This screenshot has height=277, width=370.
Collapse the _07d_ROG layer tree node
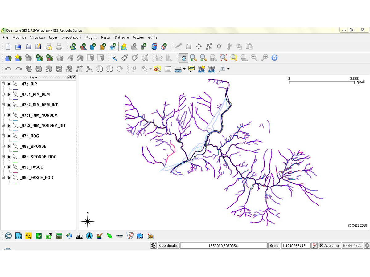click(4, 136)
